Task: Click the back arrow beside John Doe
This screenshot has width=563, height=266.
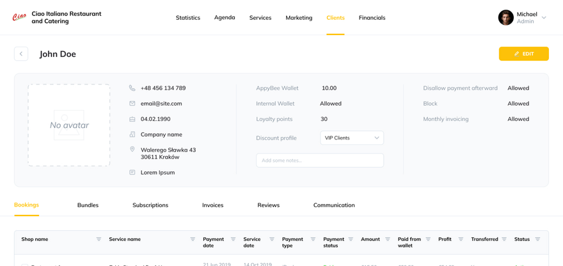Action: pos(21,54)
